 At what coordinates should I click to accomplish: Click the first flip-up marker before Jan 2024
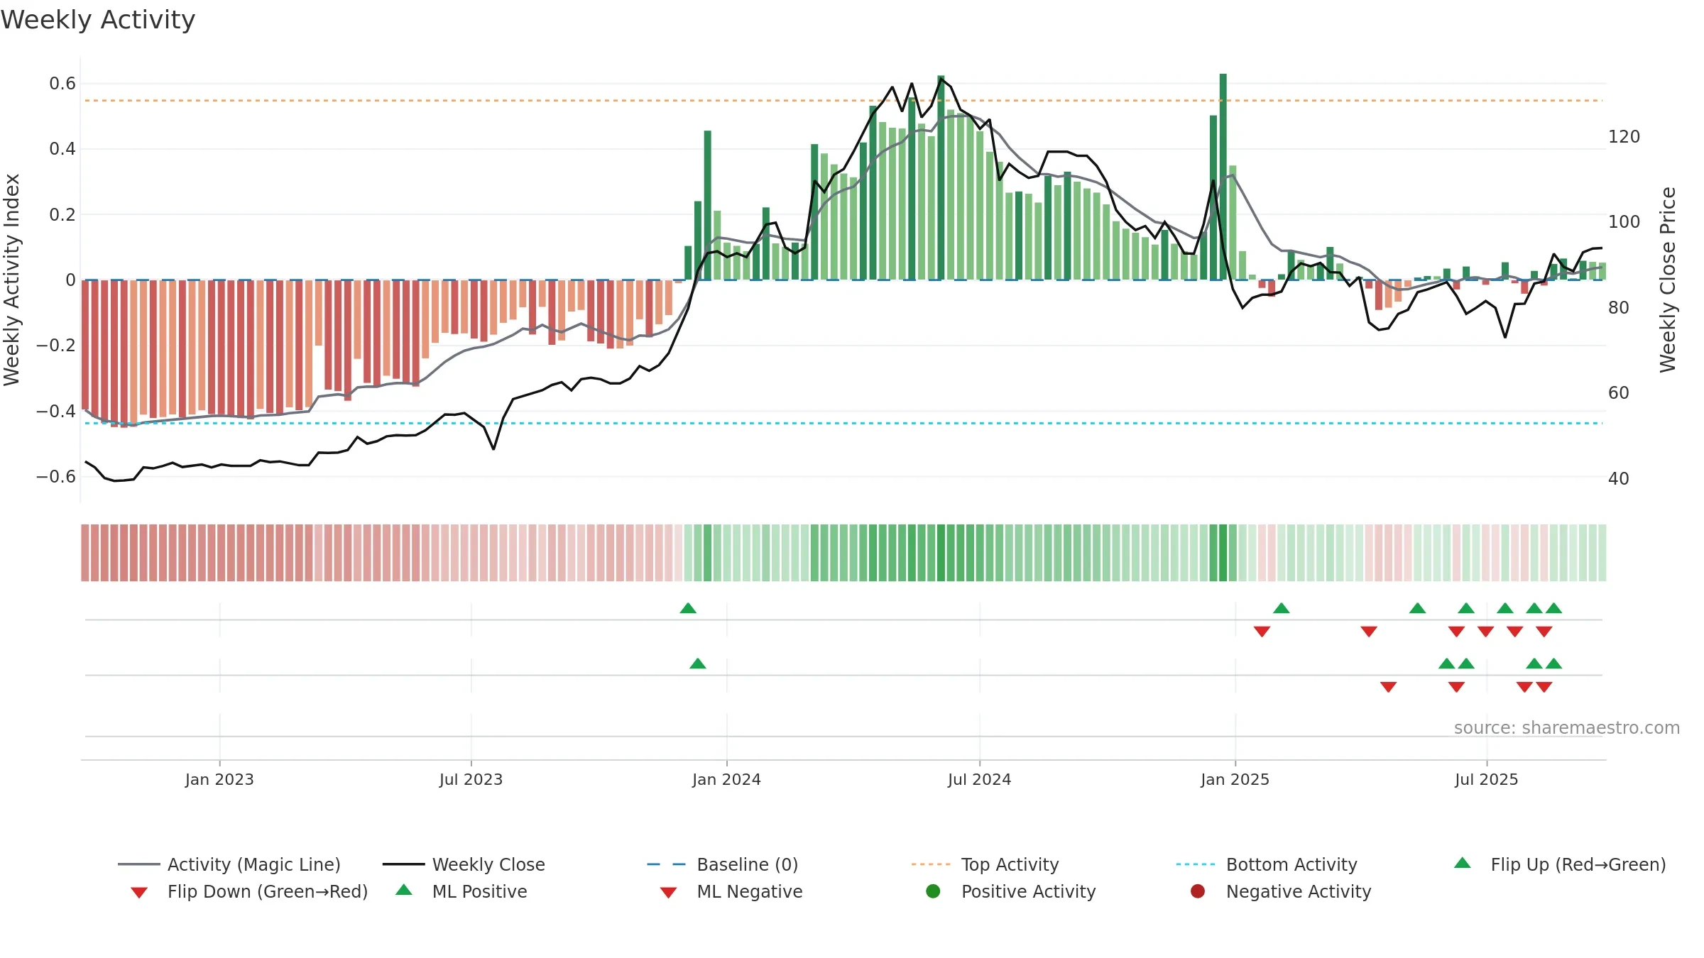(x=688, y=608)
